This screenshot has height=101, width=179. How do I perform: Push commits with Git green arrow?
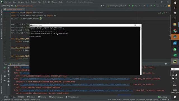[x=154, y=6]
